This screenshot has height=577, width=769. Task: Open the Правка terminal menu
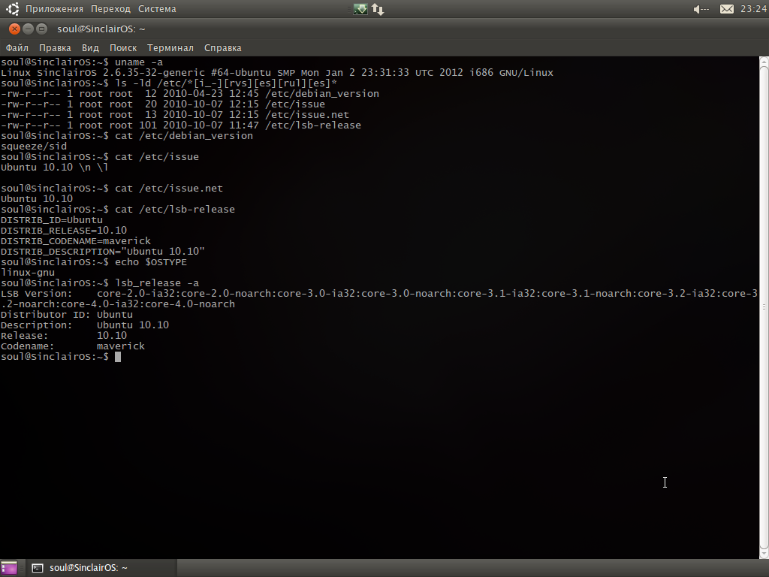55,47
